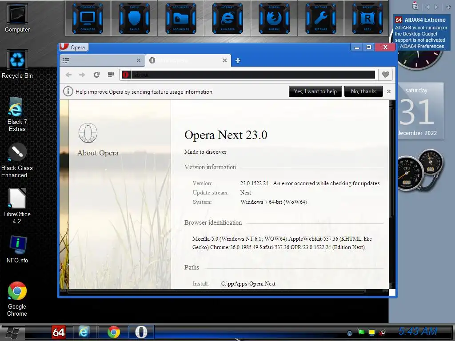
Task: Launch Google Chrome from the desktop
Action: tap(17, 299)
